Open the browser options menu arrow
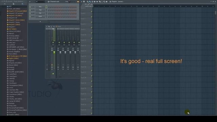The image size is (217, 122). (x=1, y=1)
